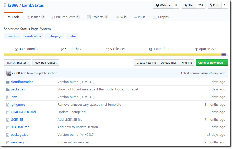233x149 pixels.
Task: Click the Projects board icon
Action: [89, 17]
